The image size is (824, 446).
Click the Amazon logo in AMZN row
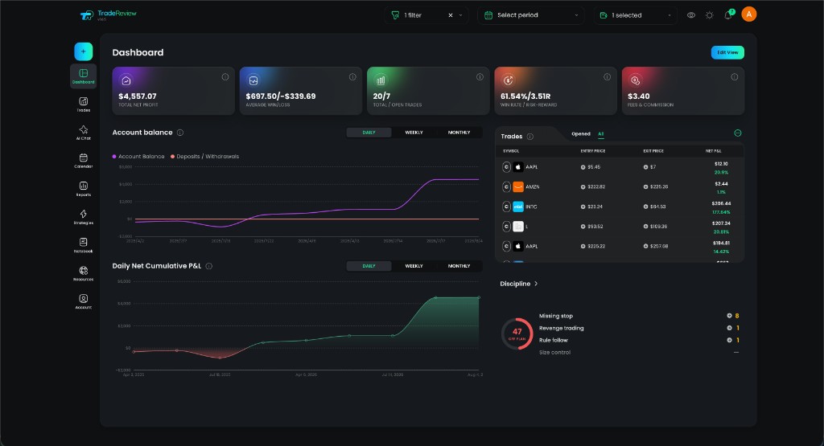tap(518, 186)
